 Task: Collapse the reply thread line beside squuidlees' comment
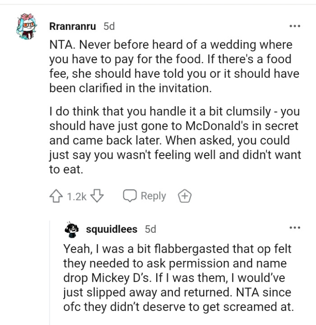pyautogui.click(x=50, y=271)
